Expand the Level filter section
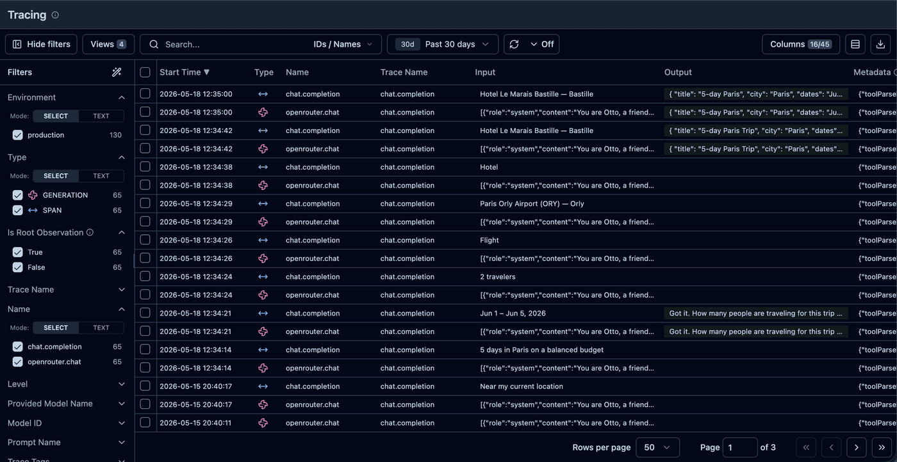The image size is (897, 462). point(122,384)
